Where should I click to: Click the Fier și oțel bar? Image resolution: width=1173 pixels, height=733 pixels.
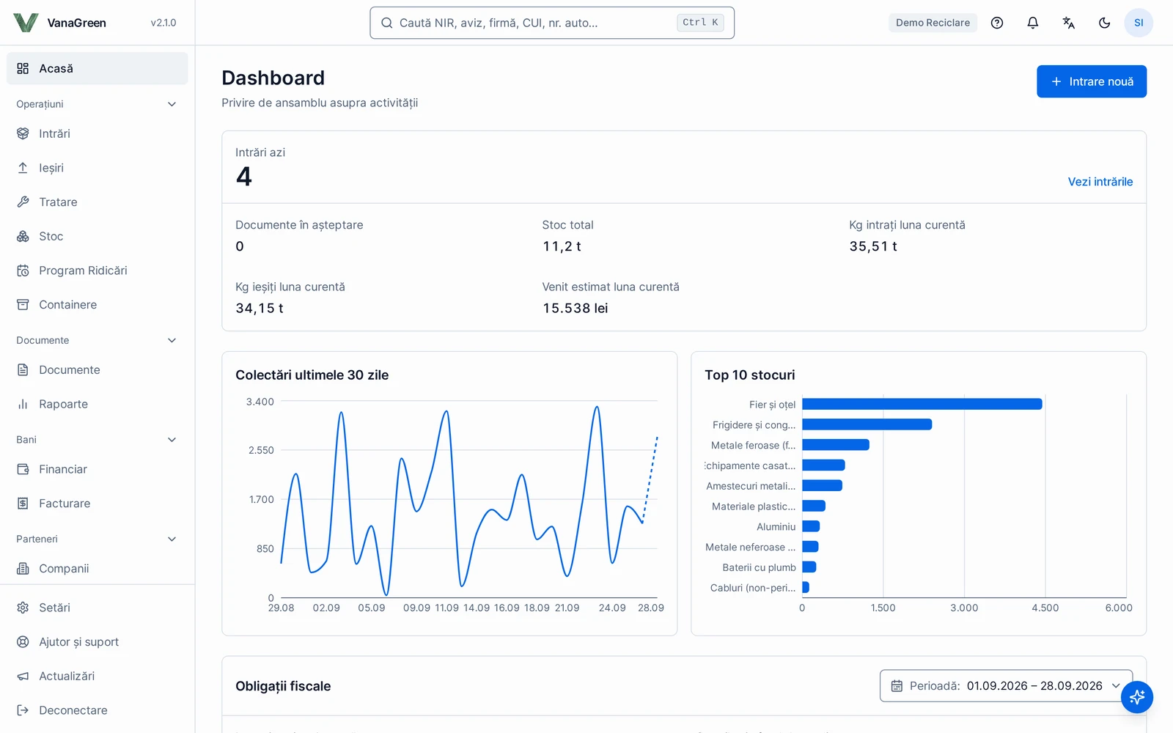[922, 404]
